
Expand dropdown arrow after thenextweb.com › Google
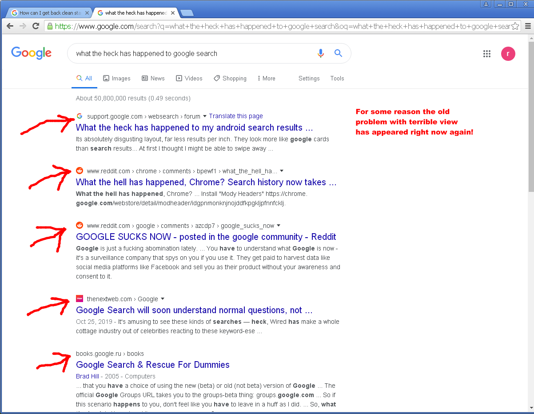point(163,299)
